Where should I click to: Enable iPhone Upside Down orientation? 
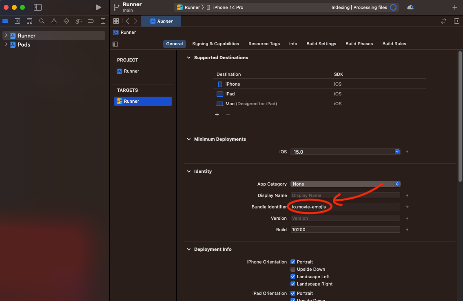[293, 269]
